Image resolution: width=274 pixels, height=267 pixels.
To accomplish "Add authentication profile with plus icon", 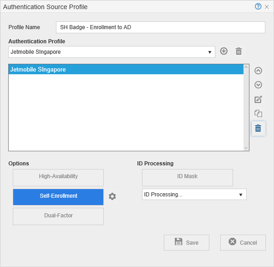I will [x=223, y=51].
